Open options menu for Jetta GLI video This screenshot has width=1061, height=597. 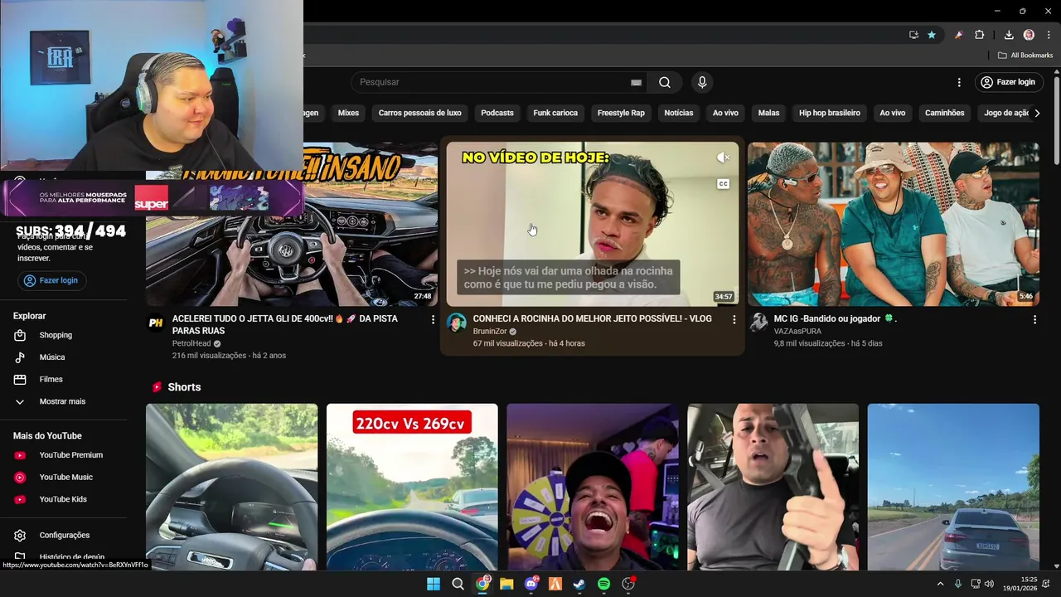(x=433, y=319)
